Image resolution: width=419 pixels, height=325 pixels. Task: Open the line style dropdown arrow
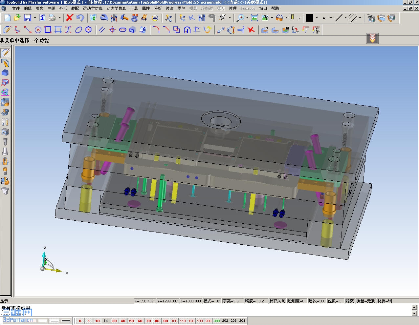click(x=345, y=18)
